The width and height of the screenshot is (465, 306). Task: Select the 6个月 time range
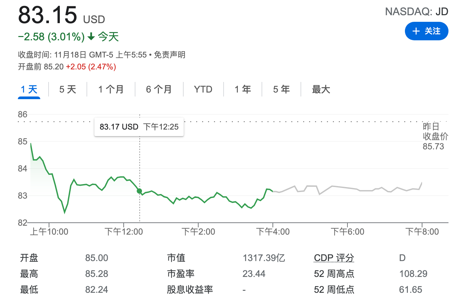(159, 89)
